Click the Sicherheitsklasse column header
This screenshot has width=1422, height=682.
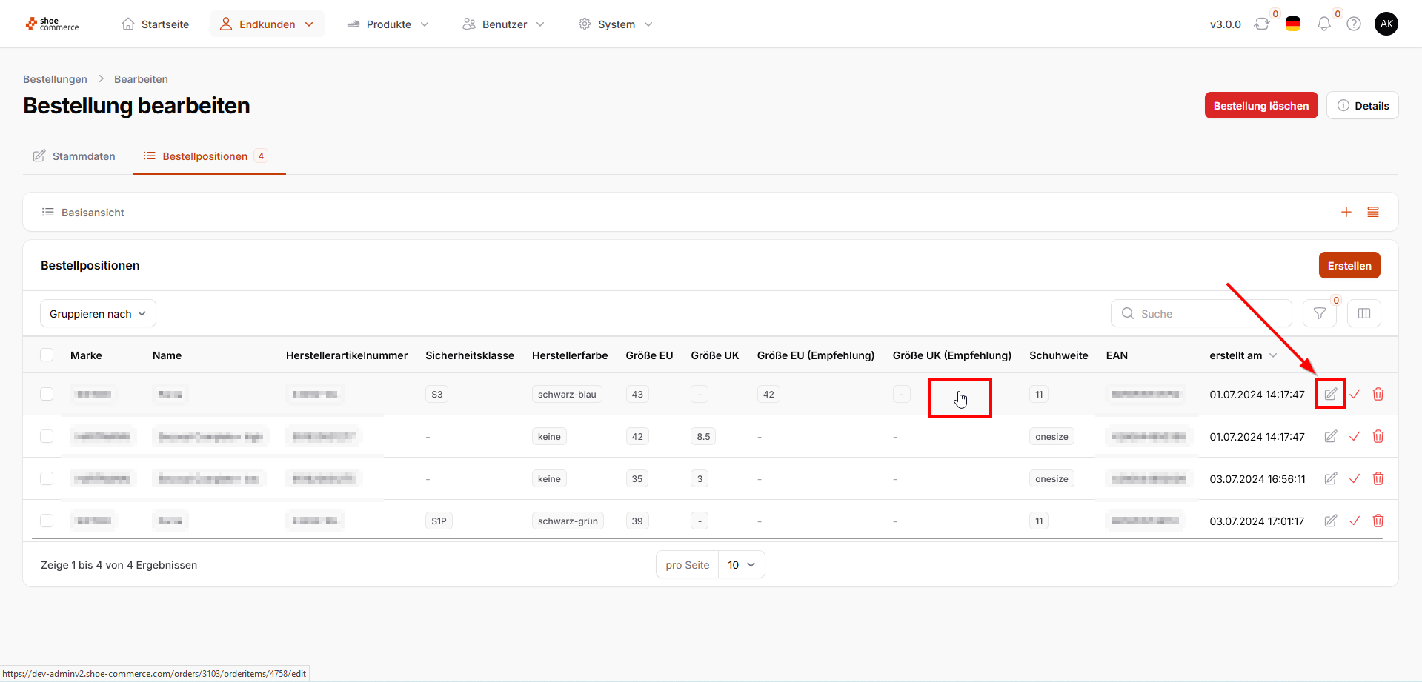pos(470,355)
